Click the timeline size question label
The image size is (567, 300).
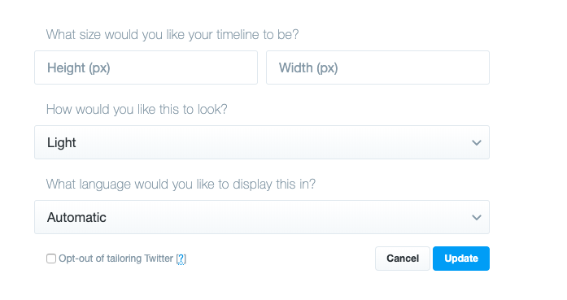pos(172,35)
